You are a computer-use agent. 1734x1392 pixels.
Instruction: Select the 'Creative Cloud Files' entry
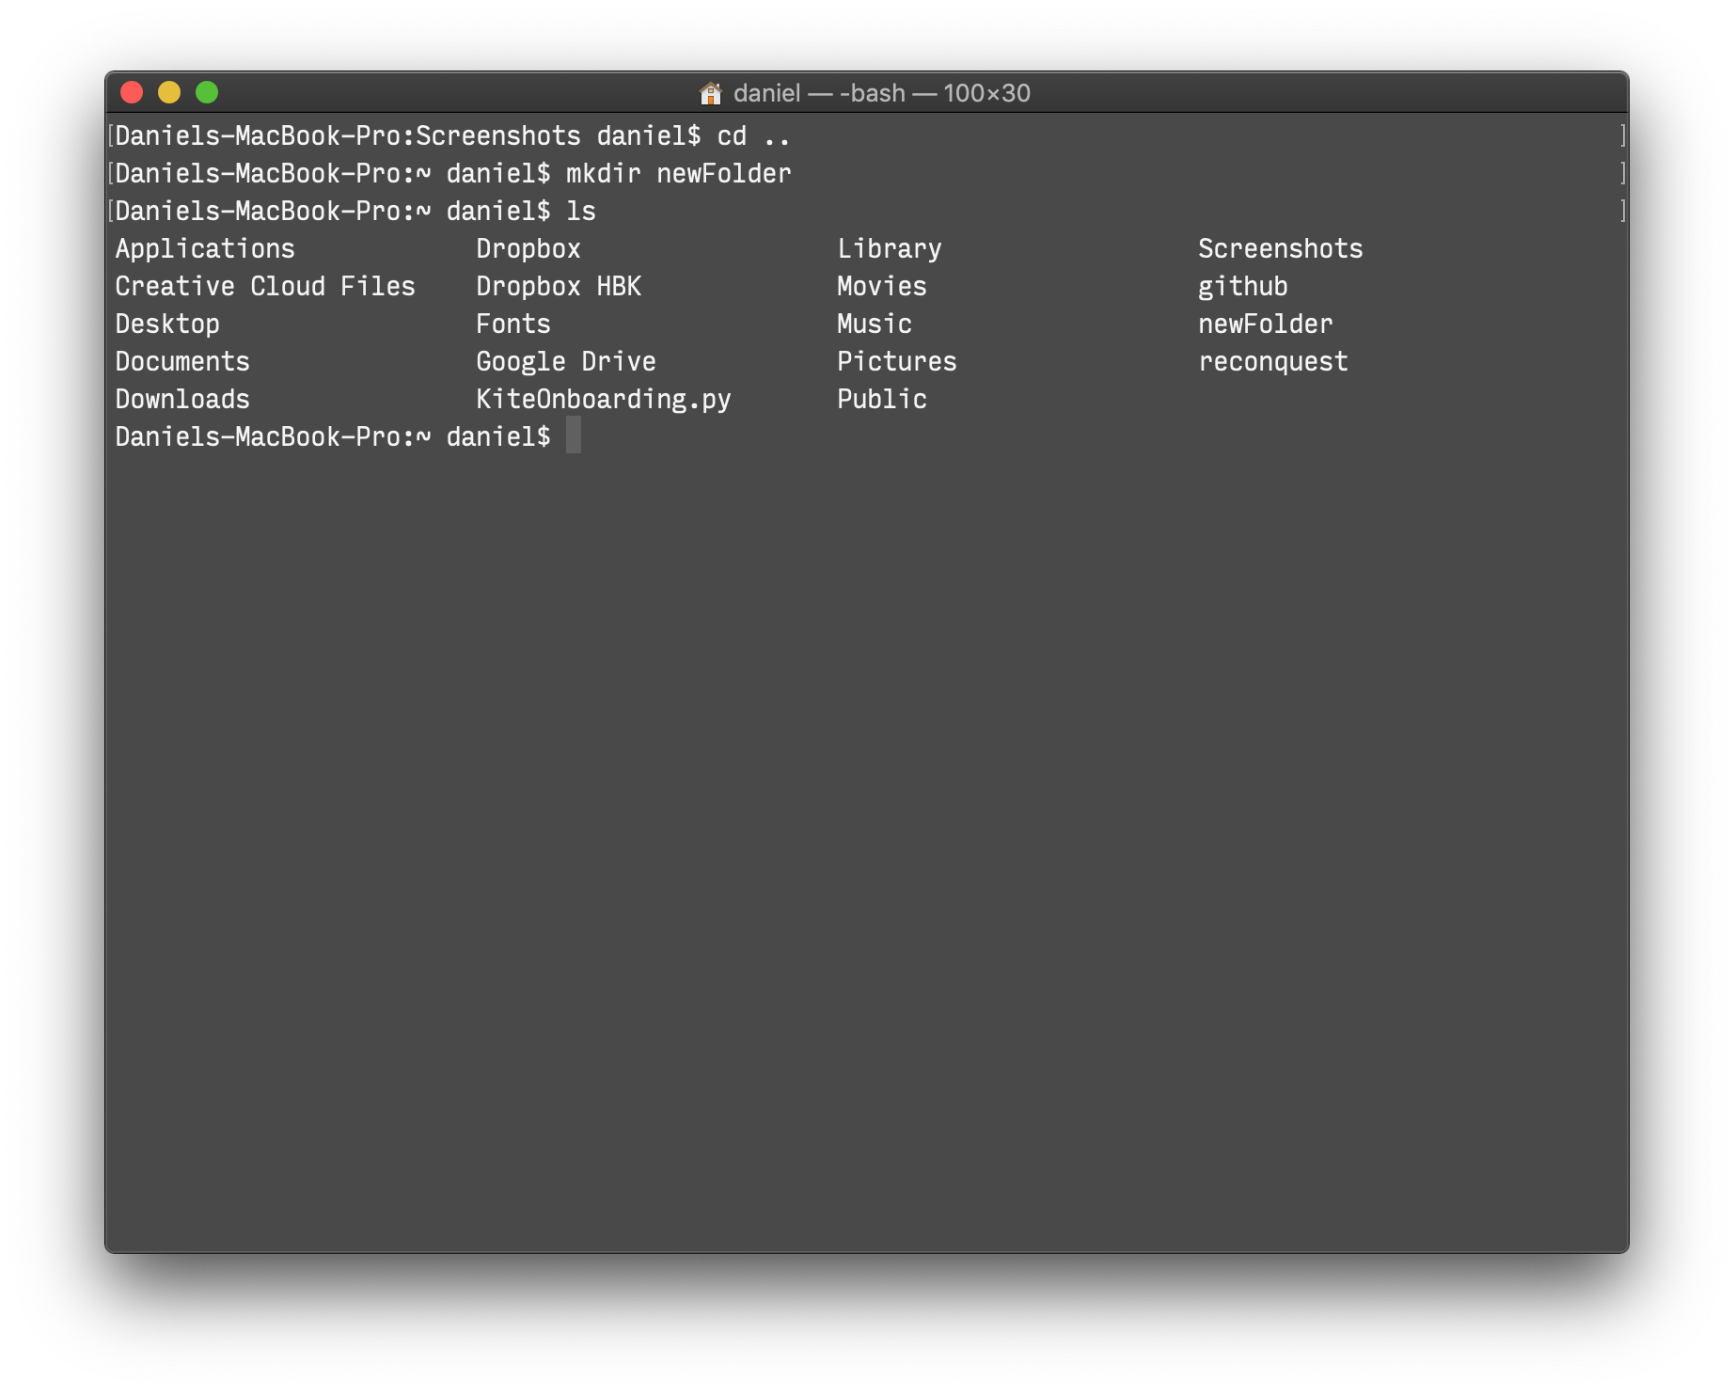[265, 287]
